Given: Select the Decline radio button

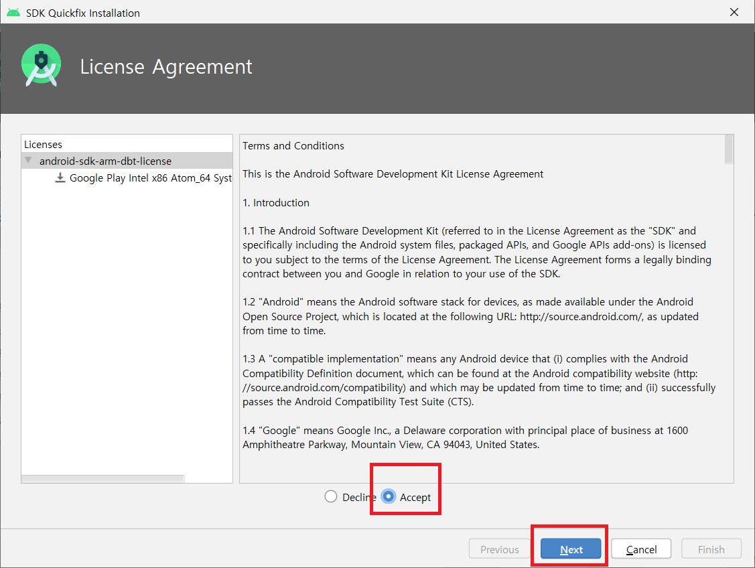Looking at the screenshot, I should point(331,496).
